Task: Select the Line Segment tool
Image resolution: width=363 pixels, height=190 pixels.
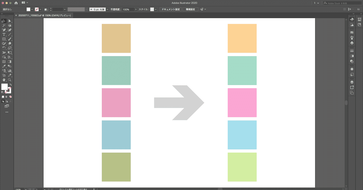Action: coord(10,34)
